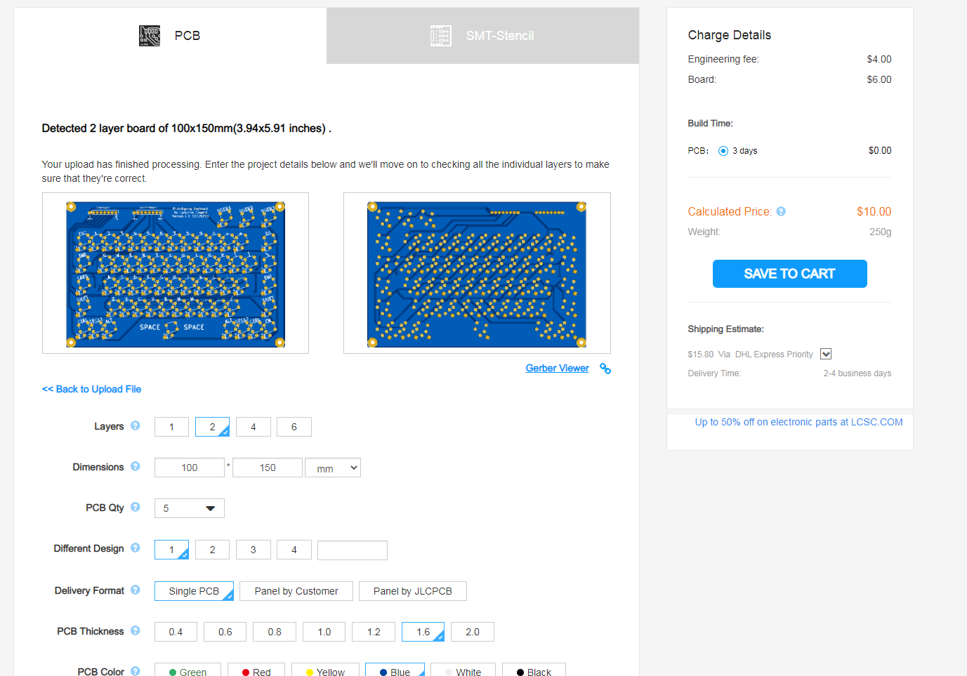Open the dimension units dropdown
967x676 pixels.
tap(332, 467)
